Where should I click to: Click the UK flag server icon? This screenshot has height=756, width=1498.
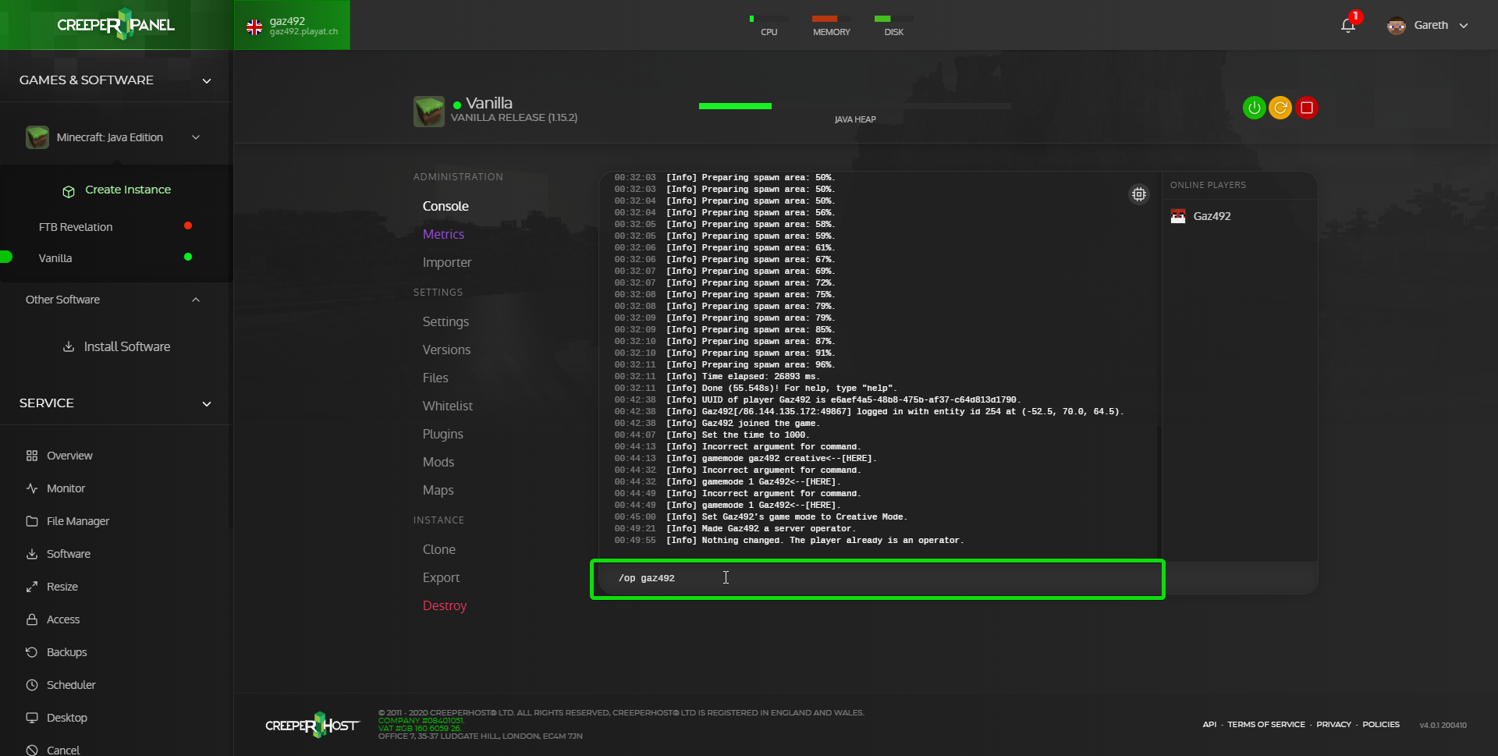coord(254,27)
